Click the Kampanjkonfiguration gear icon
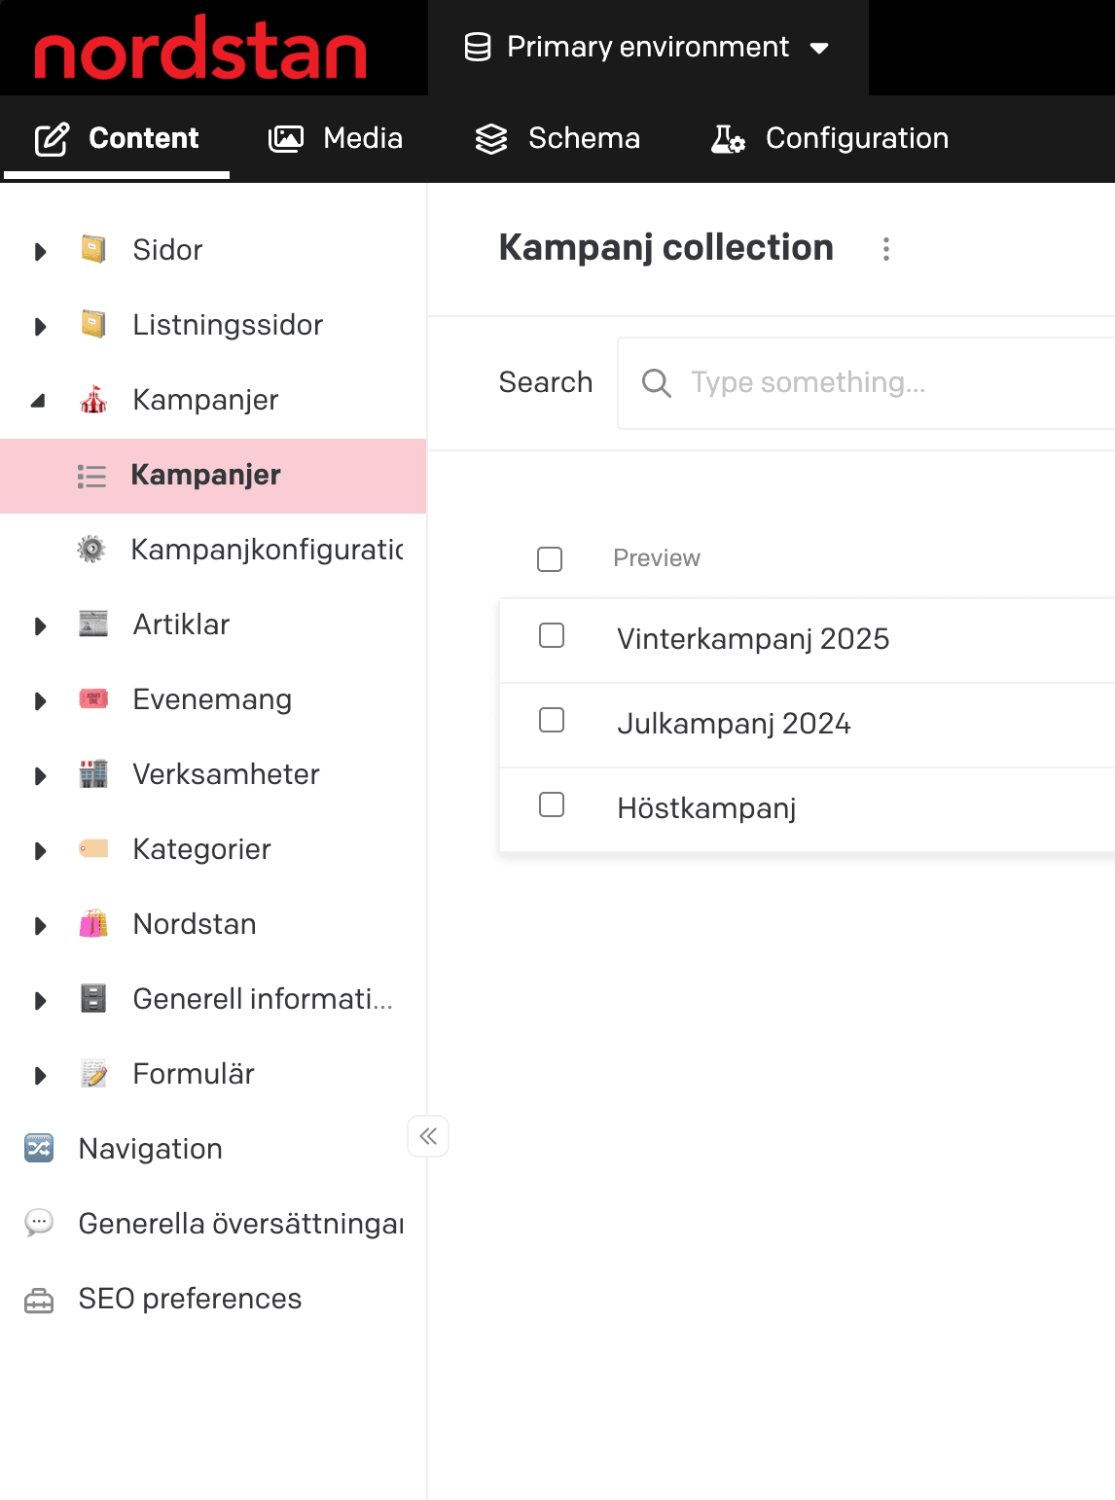This screenshot has width=1115, height=1500. pyautogui.click(x=91, y=550)
